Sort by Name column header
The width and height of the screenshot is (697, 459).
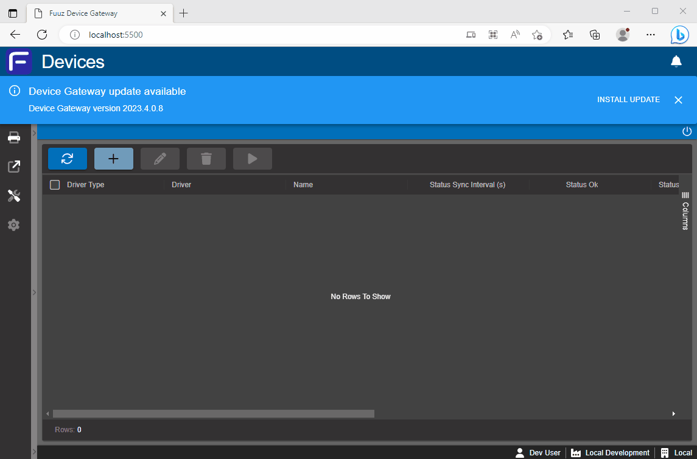tap(303, 185)
